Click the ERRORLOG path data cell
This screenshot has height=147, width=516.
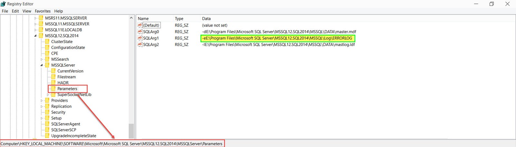point(277,38)
